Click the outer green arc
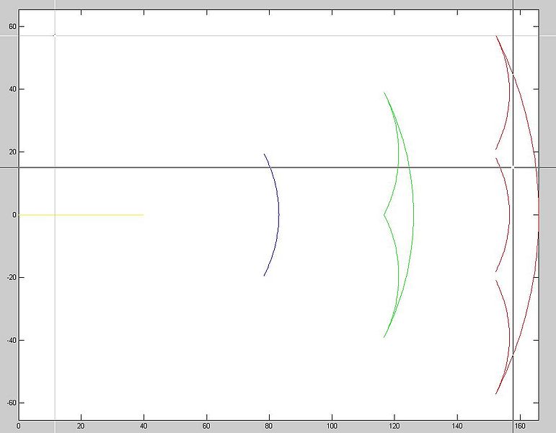Viewport: 556px width, 433px height. point(413,214)
